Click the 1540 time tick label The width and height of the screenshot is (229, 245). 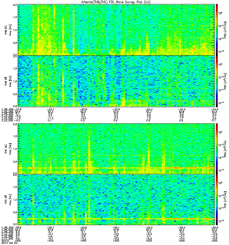point(182,241)
